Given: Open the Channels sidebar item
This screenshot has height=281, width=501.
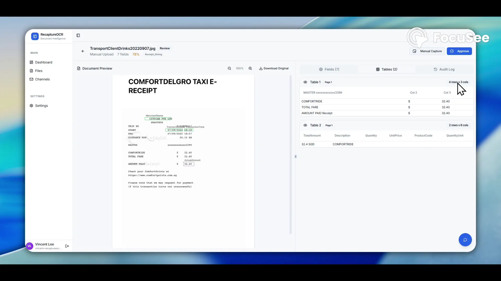Looking at the screenshot, I should pos(40,79).
